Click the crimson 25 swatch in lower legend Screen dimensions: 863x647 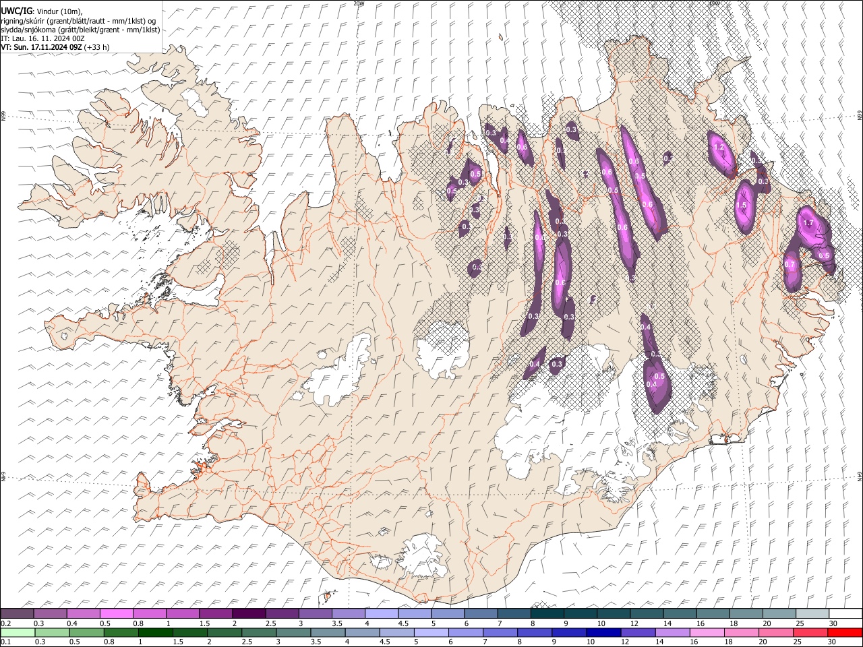tap(810, 632)
